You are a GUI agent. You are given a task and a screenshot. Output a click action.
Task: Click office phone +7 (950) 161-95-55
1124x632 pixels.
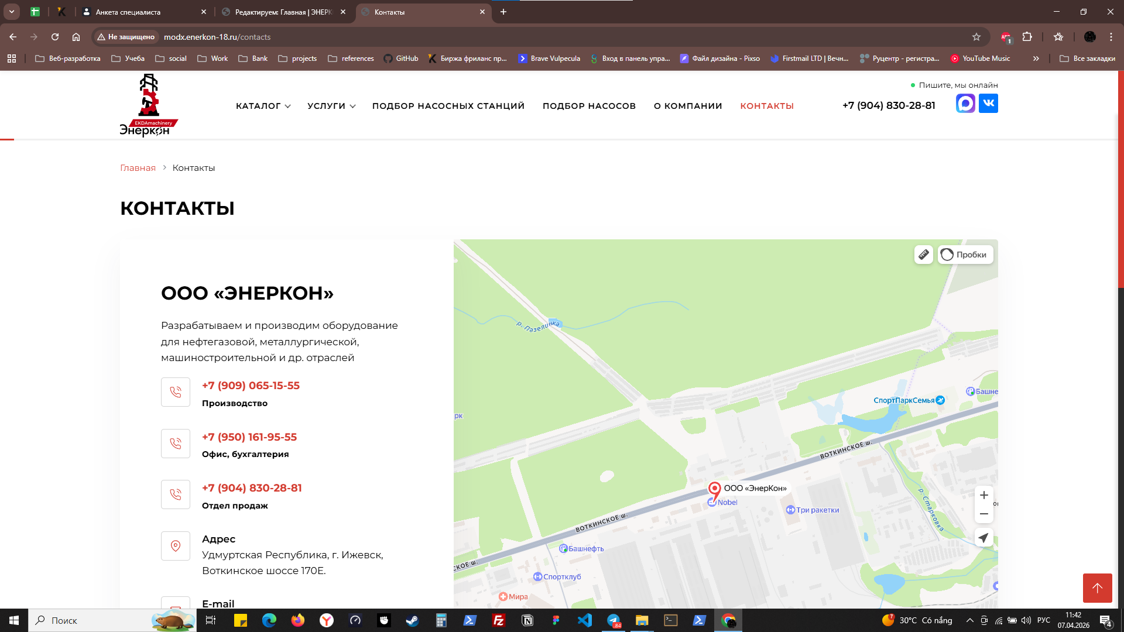pos(249,437)
